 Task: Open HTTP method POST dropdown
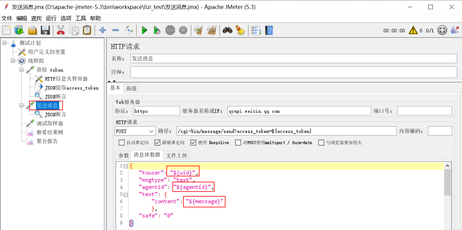pos(135,131)
